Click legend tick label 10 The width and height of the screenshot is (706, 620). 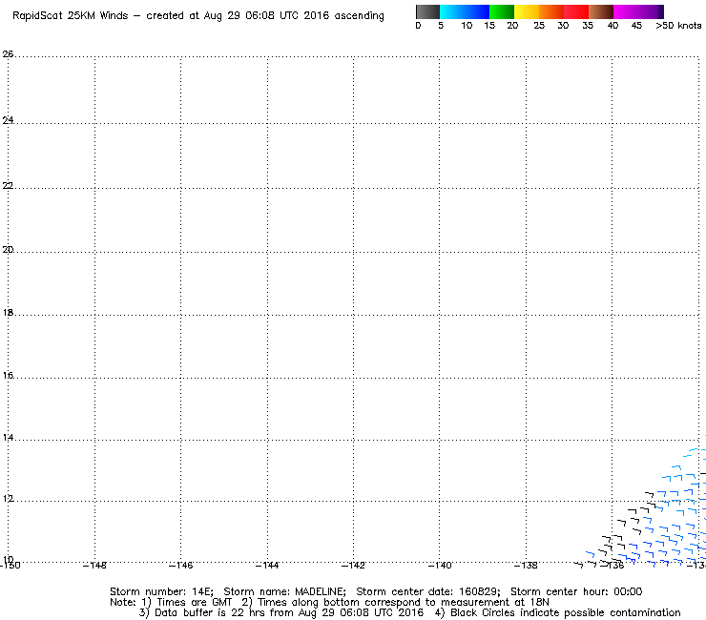tap(467, 26)
